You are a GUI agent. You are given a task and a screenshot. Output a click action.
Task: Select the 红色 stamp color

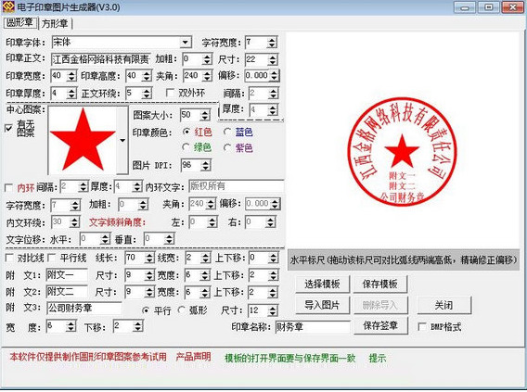point(186,132)
